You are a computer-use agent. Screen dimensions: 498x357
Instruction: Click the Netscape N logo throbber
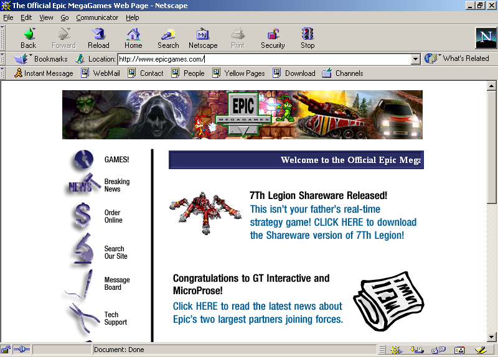485,38
